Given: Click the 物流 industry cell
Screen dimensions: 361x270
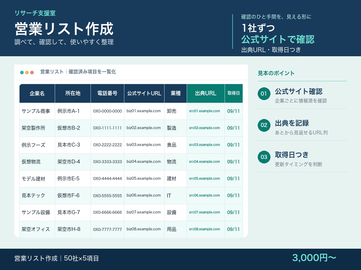Looking at the screenshot, I should (x=176, y=162).
